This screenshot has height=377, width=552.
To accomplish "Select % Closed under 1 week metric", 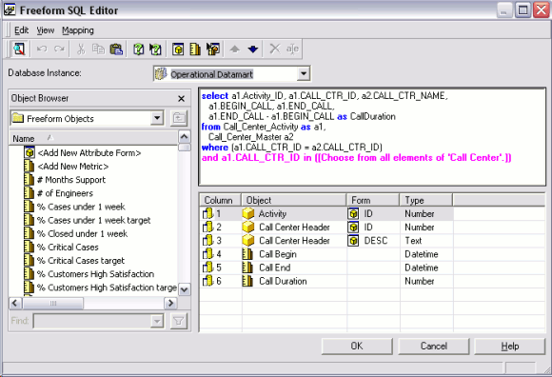I will [82, 233].
